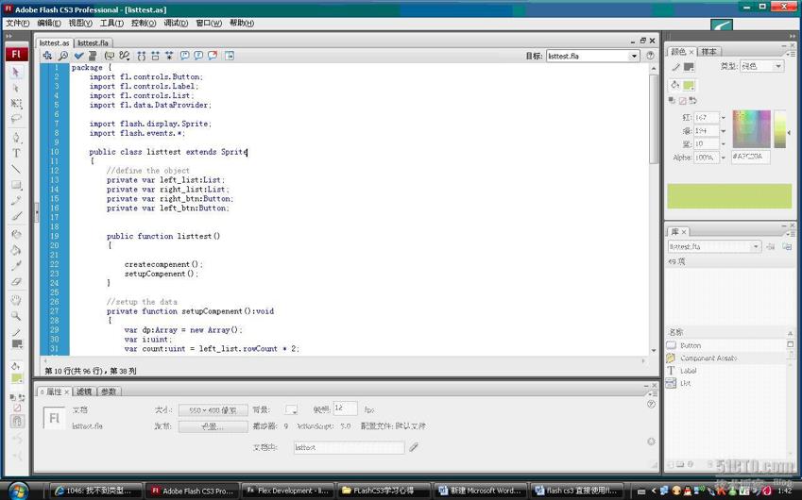Select the Lasso tool
802x500 pixels.
pyautogui.click(x=16, y=120)
